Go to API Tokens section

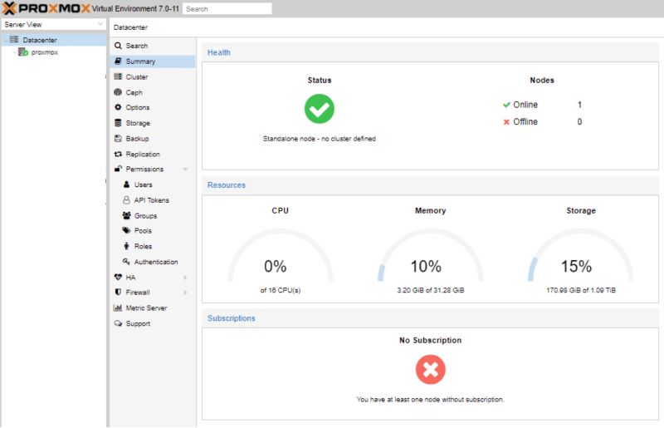(151, 200)
